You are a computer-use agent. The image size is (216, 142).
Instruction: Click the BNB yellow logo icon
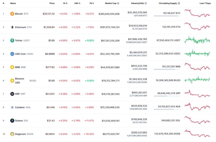[12, 67]
